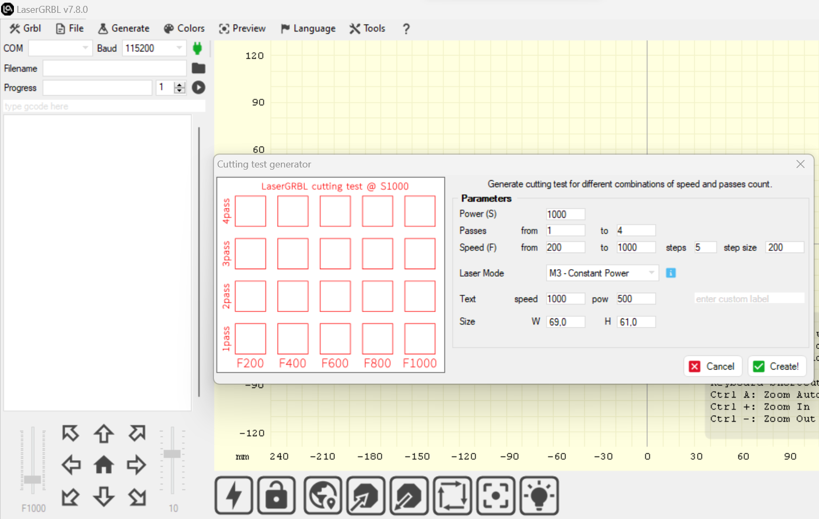Open the Laser Mode combo box
The height and width of the screenshot is (519, 819).
(x=651, y=273)
